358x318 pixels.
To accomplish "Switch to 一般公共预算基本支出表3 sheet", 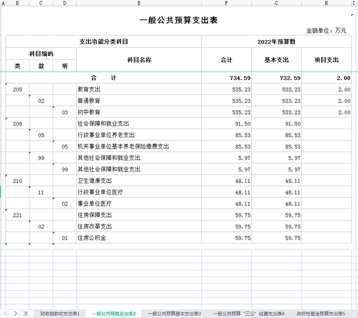I will [x=174, y=314].
